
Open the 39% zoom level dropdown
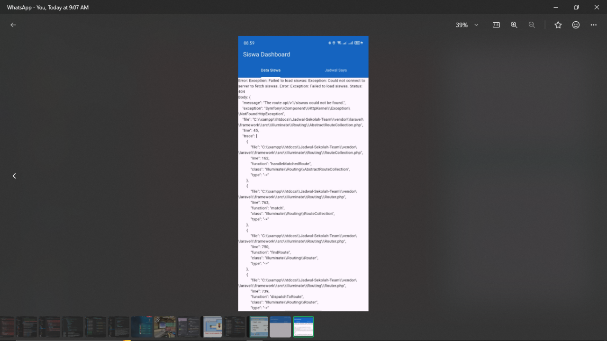[467, 25]
